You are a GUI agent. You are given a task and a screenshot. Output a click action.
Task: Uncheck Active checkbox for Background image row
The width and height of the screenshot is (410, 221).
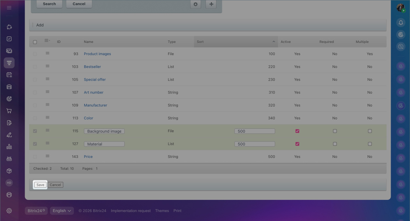297,131
